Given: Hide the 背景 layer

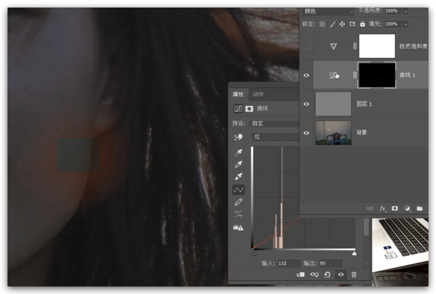Looking at the screenshot, I should [306, 133].
